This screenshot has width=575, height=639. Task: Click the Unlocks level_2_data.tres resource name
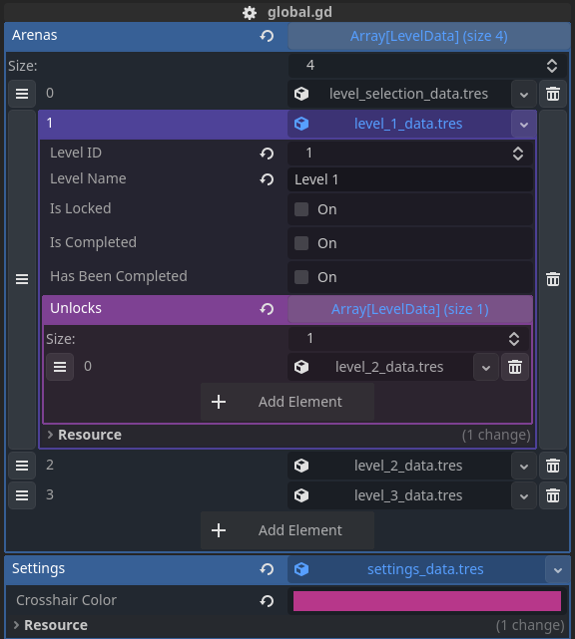(389, 367)
